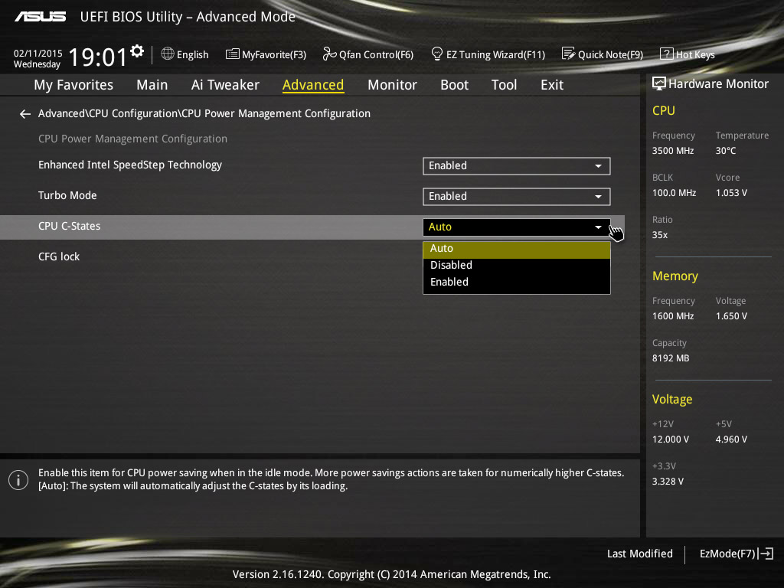Screen dimensions: 784x588
Task: Click the EZ Tuning Wizard lightbulb icon
Action: pos(437,54)
